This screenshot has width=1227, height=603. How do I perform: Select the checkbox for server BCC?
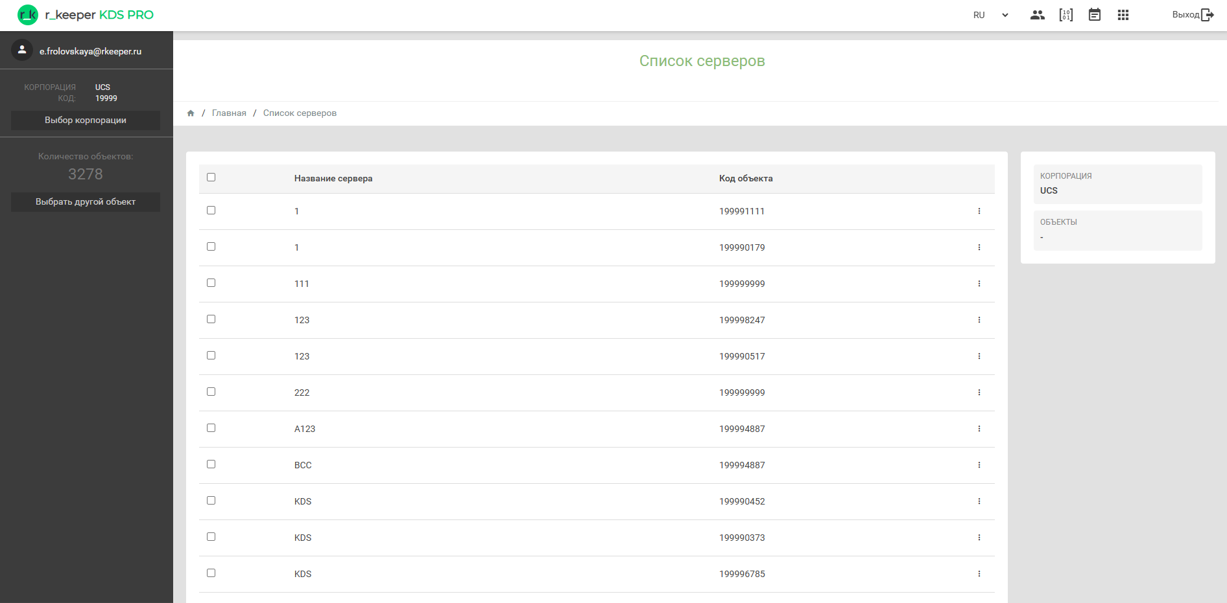[211, 464]
